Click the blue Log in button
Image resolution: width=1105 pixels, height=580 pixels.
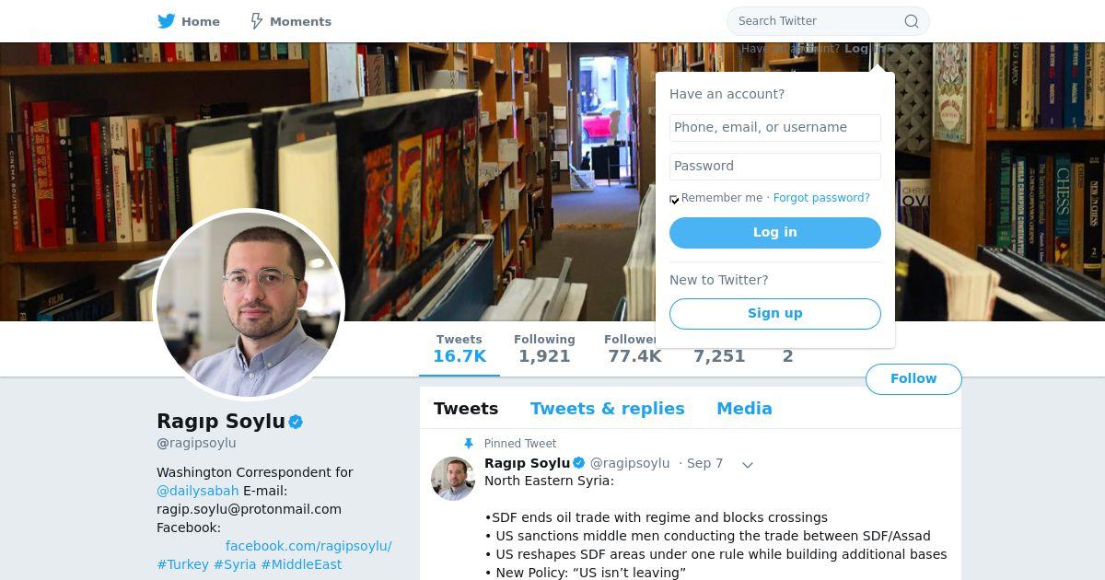[x=775, y=233]
